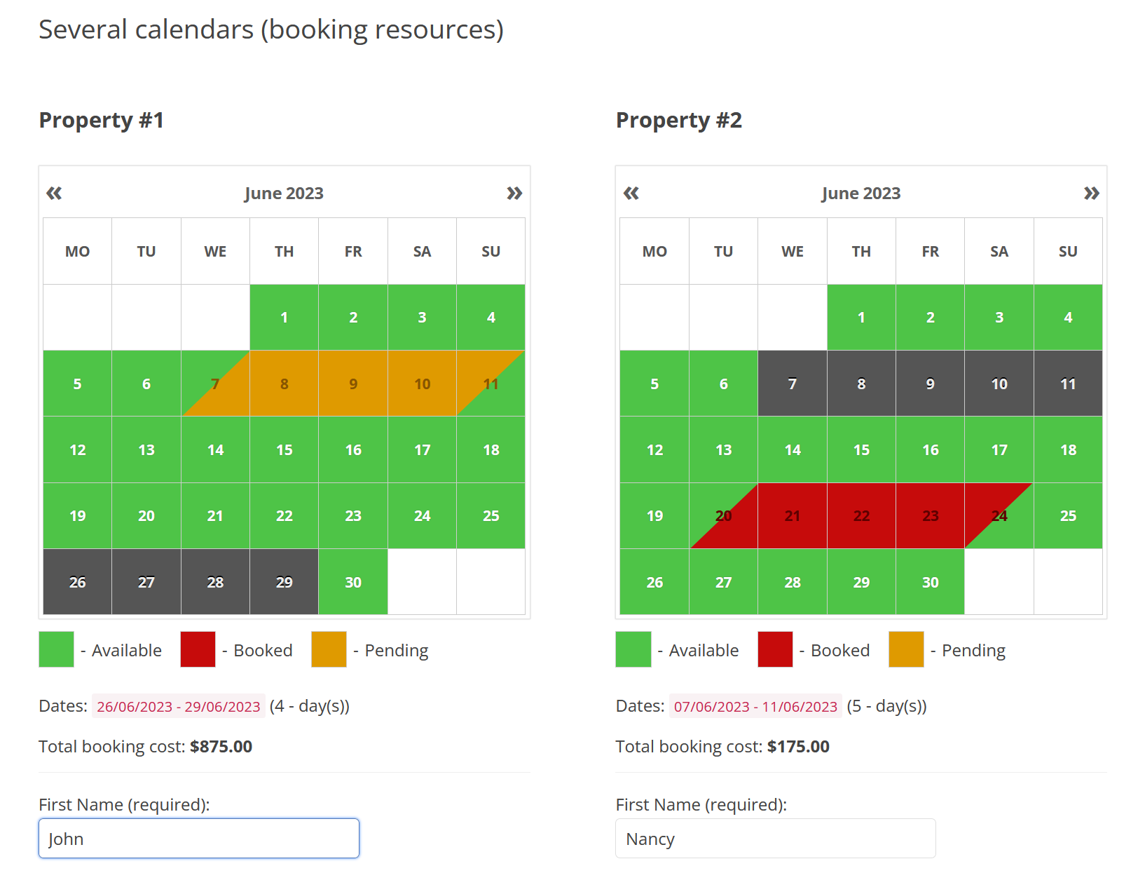
Task: Select June 7 in Property #2 calendar
Action: 792,384
